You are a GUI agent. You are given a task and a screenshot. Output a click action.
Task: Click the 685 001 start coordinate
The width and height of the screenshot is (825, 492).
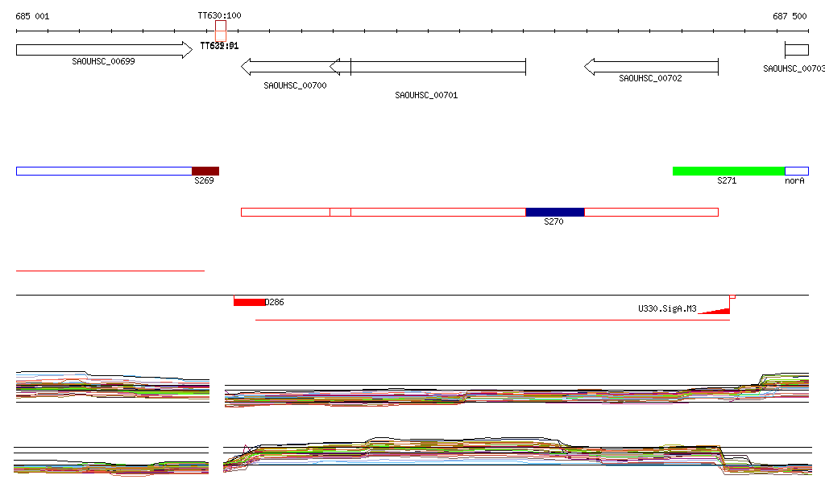(32, 16)
